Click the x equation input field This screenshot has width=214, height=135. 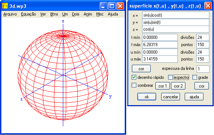[176, 15]
